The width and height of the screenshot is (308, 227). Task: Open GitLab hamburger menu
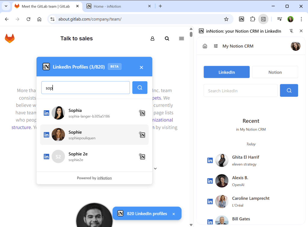click(x=181, y=38)
